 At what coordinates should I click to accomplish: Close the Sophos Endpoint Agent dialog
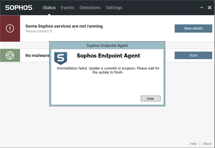click(x=150, y=98)
